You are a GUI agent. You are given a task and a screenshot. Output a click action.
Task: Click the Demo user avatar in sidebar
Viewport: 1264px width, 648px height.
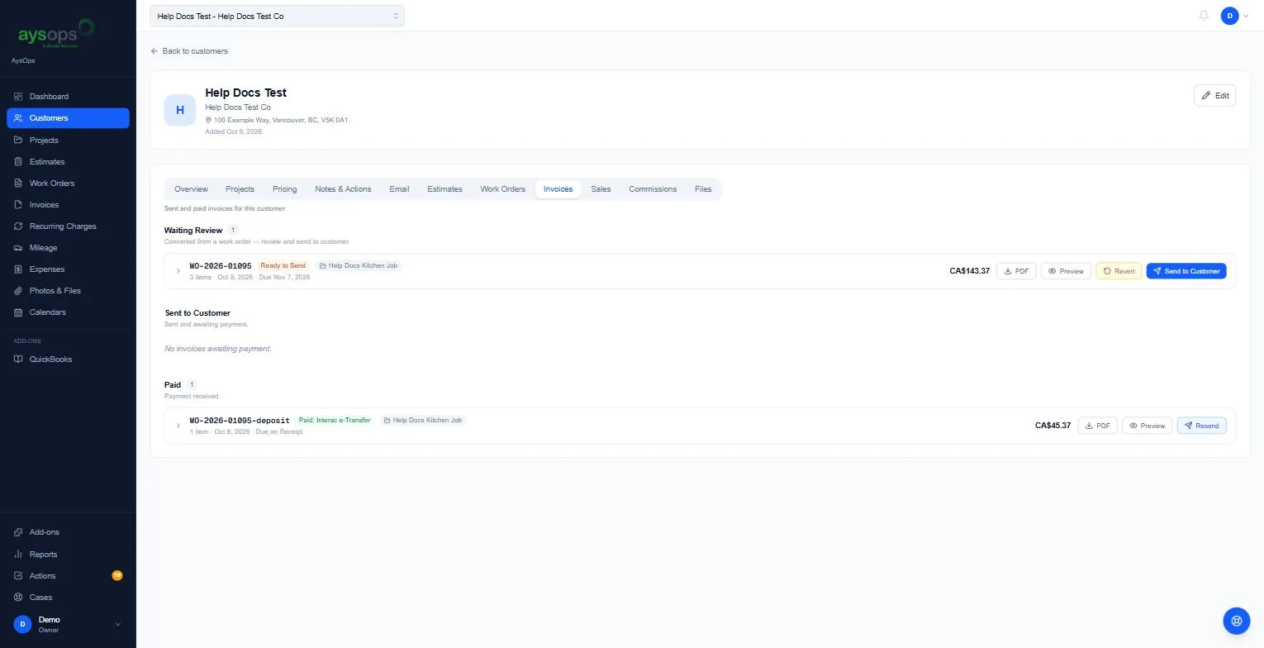23,625
